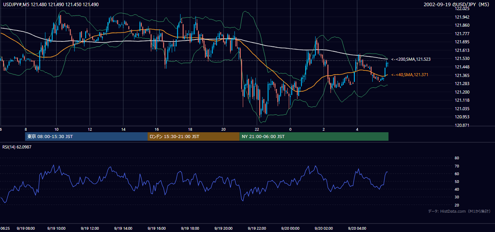Click price axis value 120.953
Image resolution: width=495 pixels, height=232 pixels.
tap(462, 117)
